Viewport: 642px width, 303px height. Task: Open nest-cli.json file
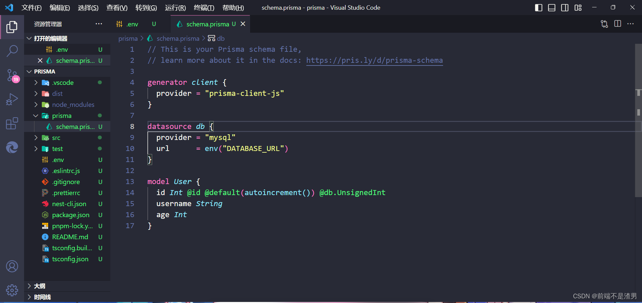tap(67, 204)
